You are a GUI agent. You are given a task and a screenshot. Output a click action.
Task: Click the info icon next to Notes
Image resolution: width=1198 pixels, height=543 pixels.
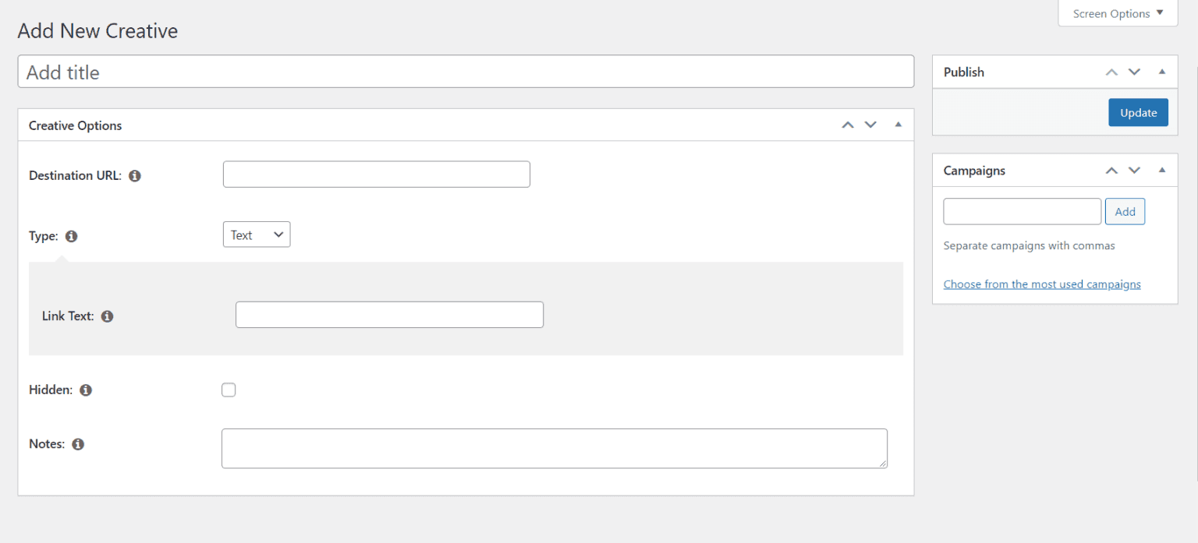[77, 443]
